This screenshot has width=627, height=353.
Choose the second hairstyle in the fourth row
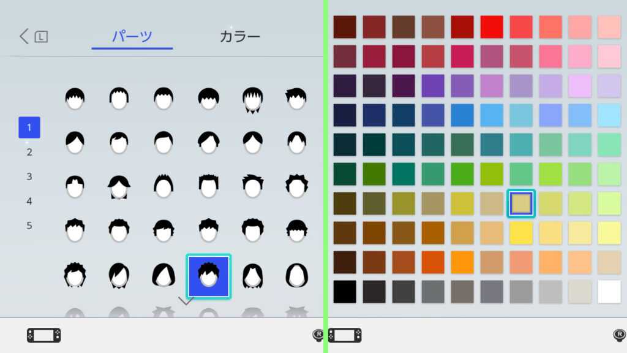pos(119,230)
